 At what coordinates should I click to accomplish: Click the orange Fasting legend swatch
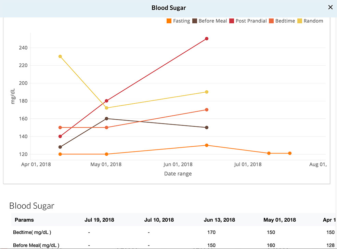169,21
